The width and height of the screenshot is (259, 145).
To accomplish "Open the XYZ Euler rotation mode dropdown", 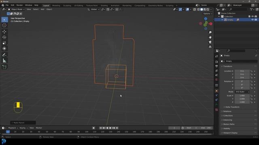I will 242,92.
